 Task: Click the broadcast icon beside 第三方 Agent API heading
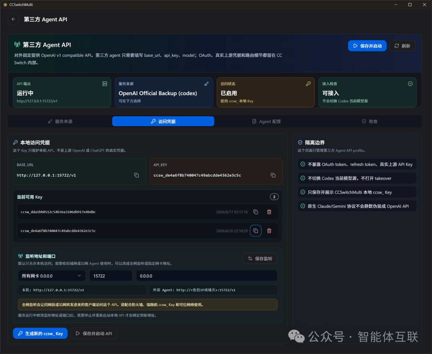pos(17,45)
